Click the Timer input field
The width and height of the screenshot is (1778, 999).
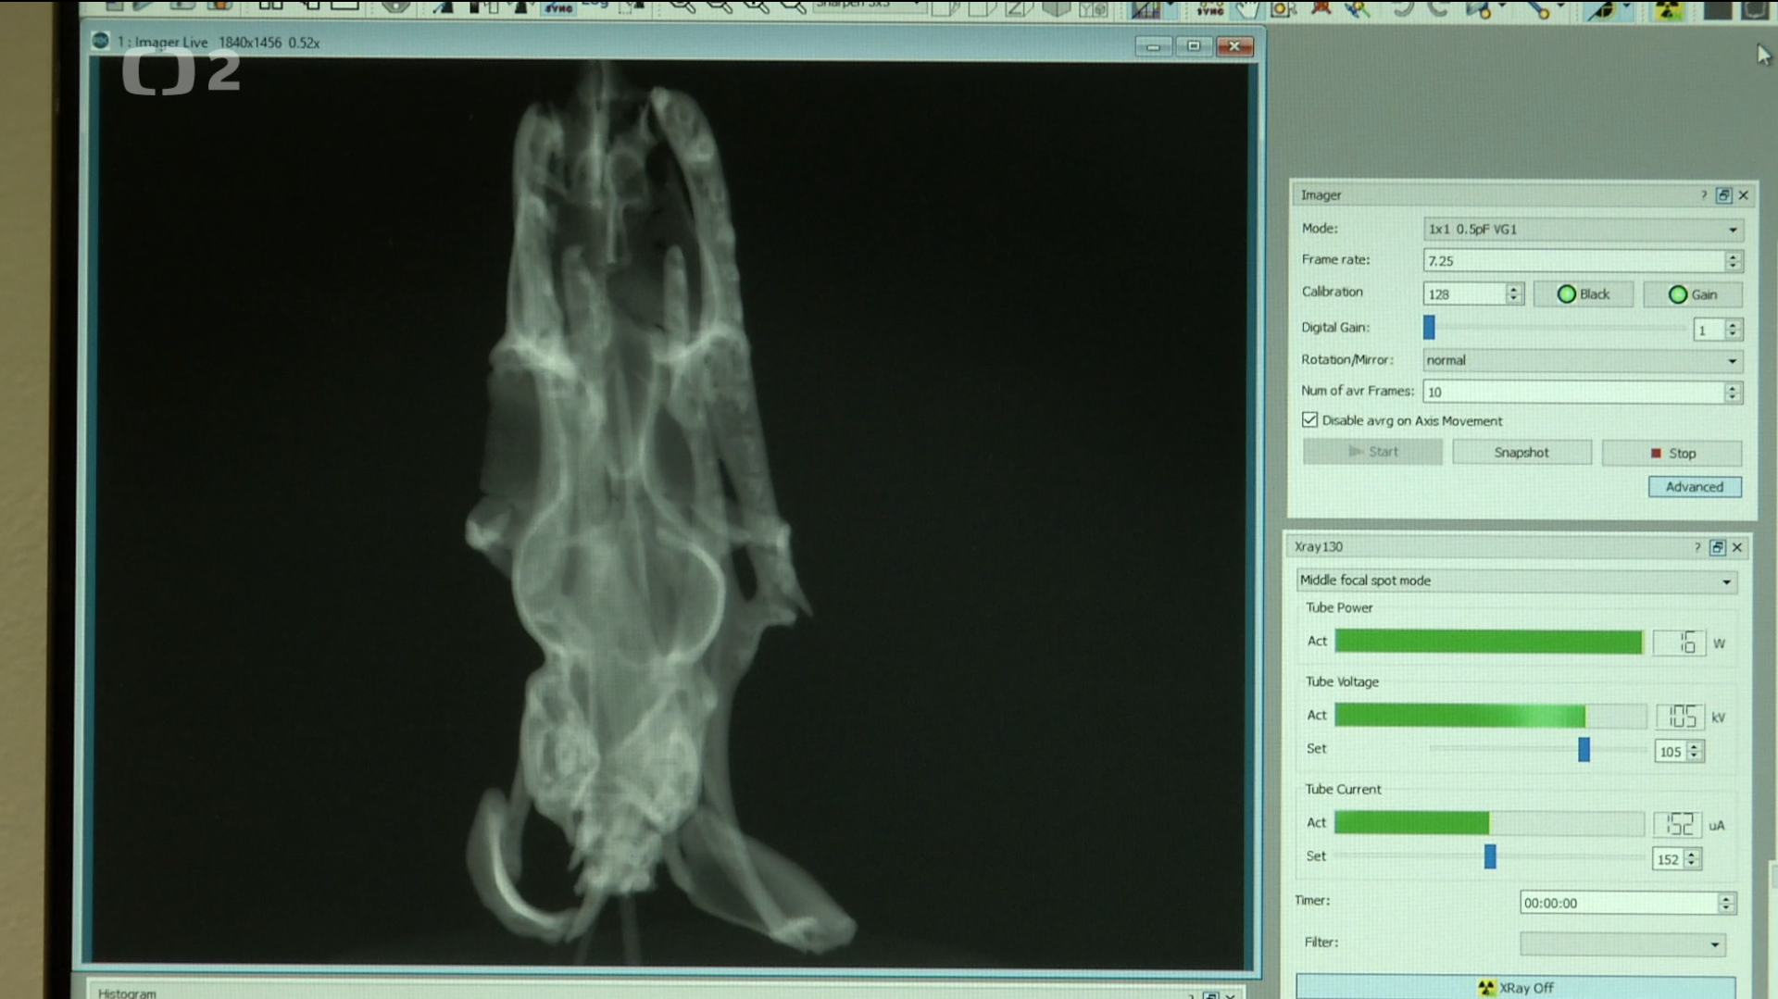point(1618,904)
